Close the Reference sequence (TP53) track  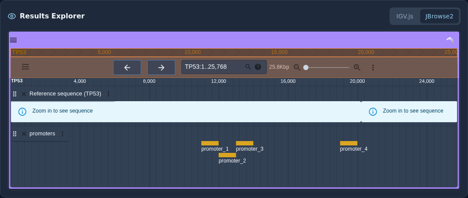(x=24, y=94)
